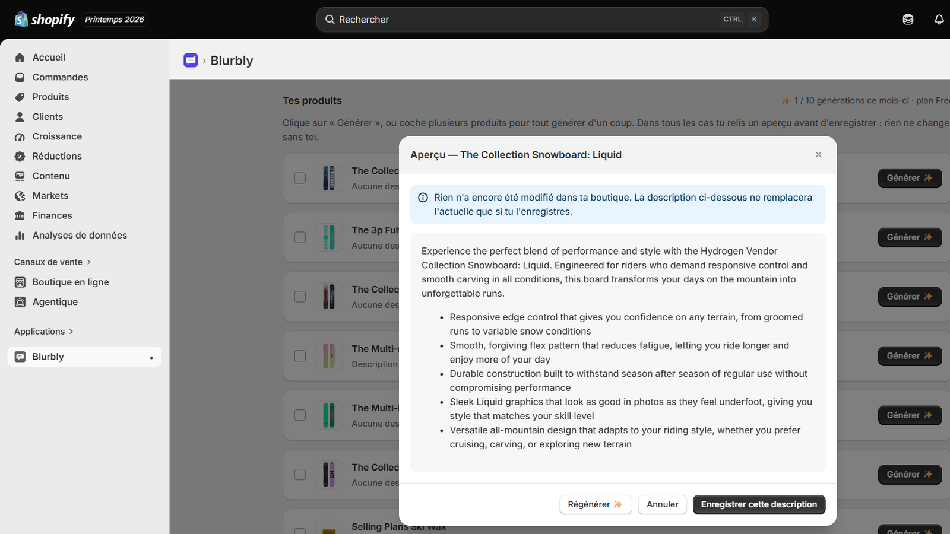Click the paragraph starting 'Experience the perfect blend'
This screenshot has width=950, height=534.
click(x=615, y=272)
